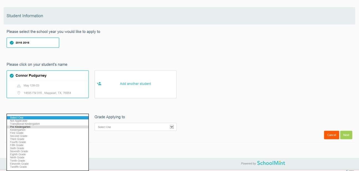Click the add-person icon next to Add another student
This screenshot has width=359, height=171.
[100, 83]
